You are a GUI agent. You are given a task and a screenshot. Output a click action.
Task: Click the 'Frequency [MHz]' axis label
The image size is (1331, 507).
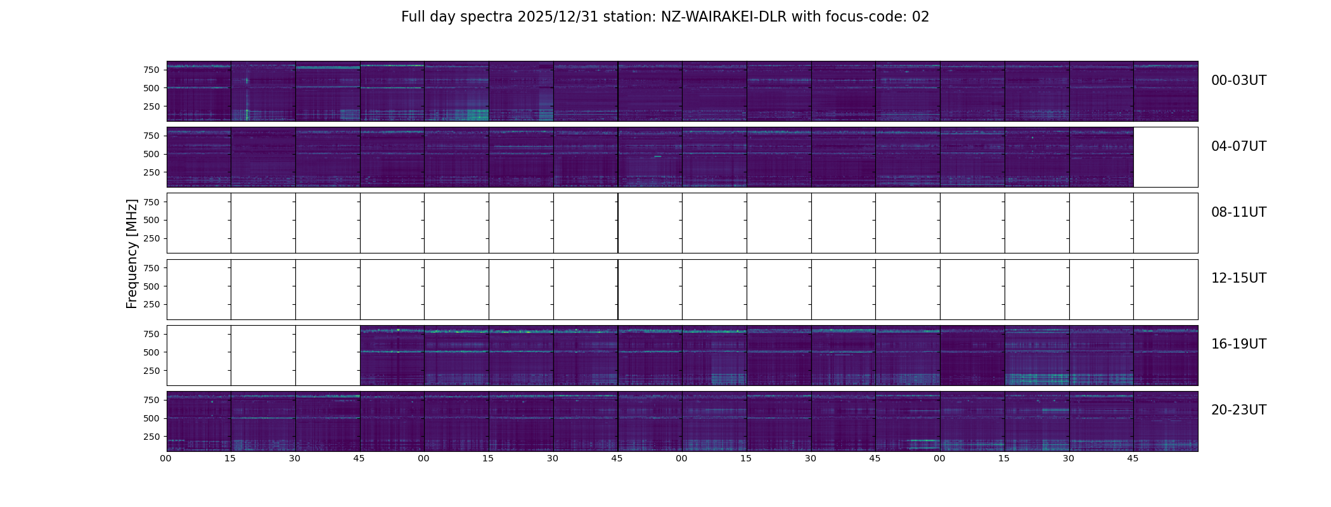pos(132,253)
